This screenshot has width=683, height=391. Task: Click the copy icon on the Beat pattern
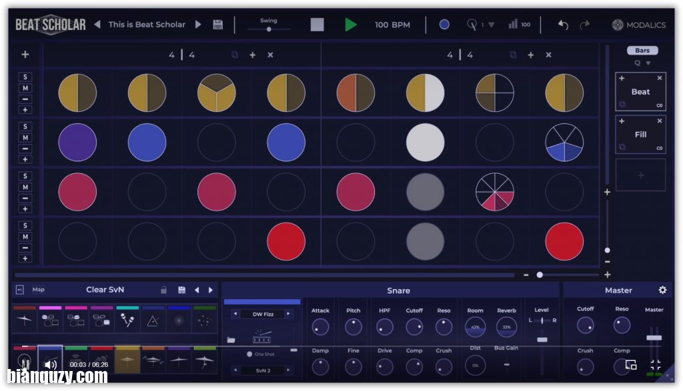point(622,105)
